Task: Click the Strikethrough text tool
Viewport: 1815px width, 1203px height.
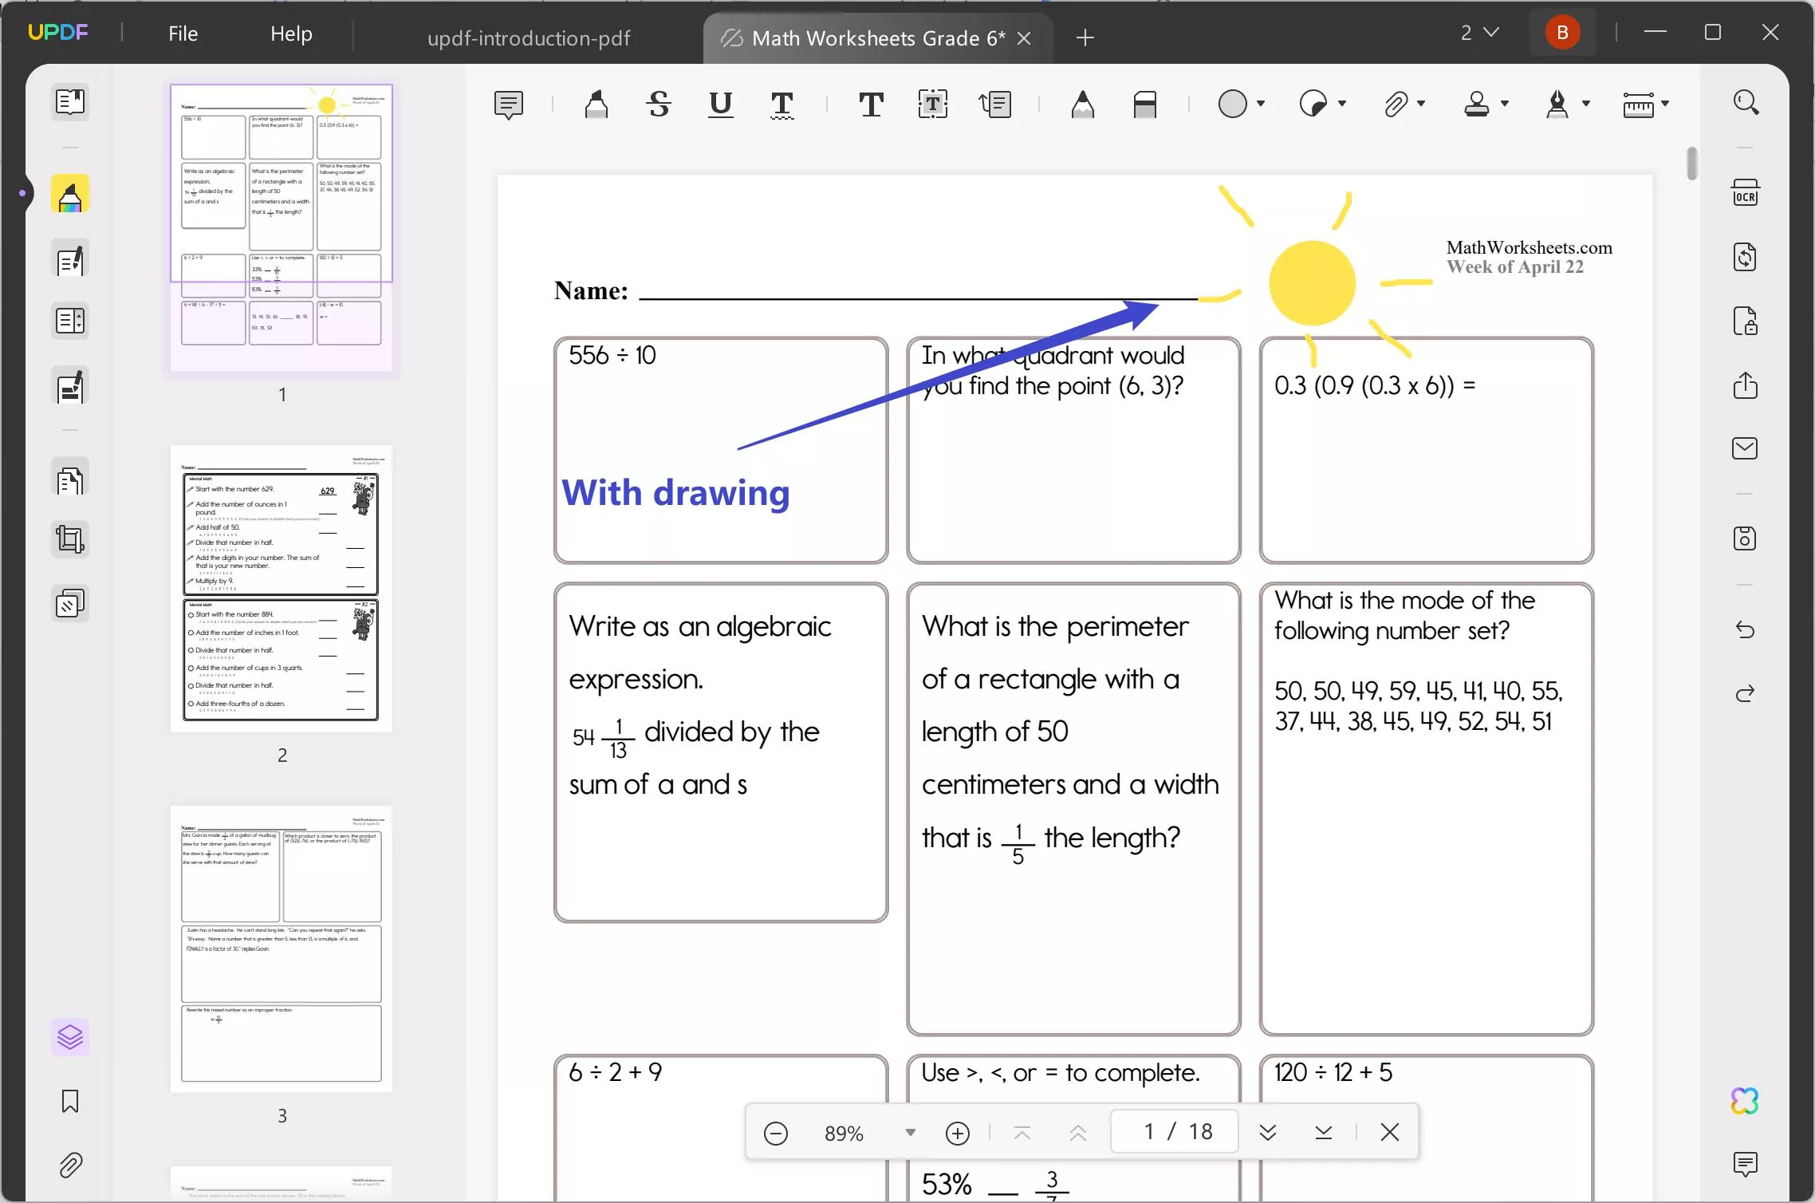Action: 659,105
